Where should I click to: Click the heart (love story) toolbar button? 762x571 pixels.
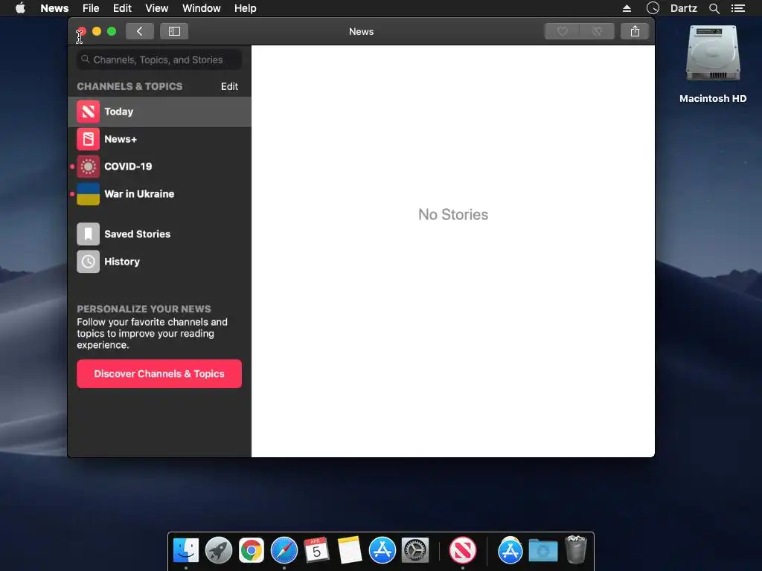pyautogui.click(x=562, y=31)
